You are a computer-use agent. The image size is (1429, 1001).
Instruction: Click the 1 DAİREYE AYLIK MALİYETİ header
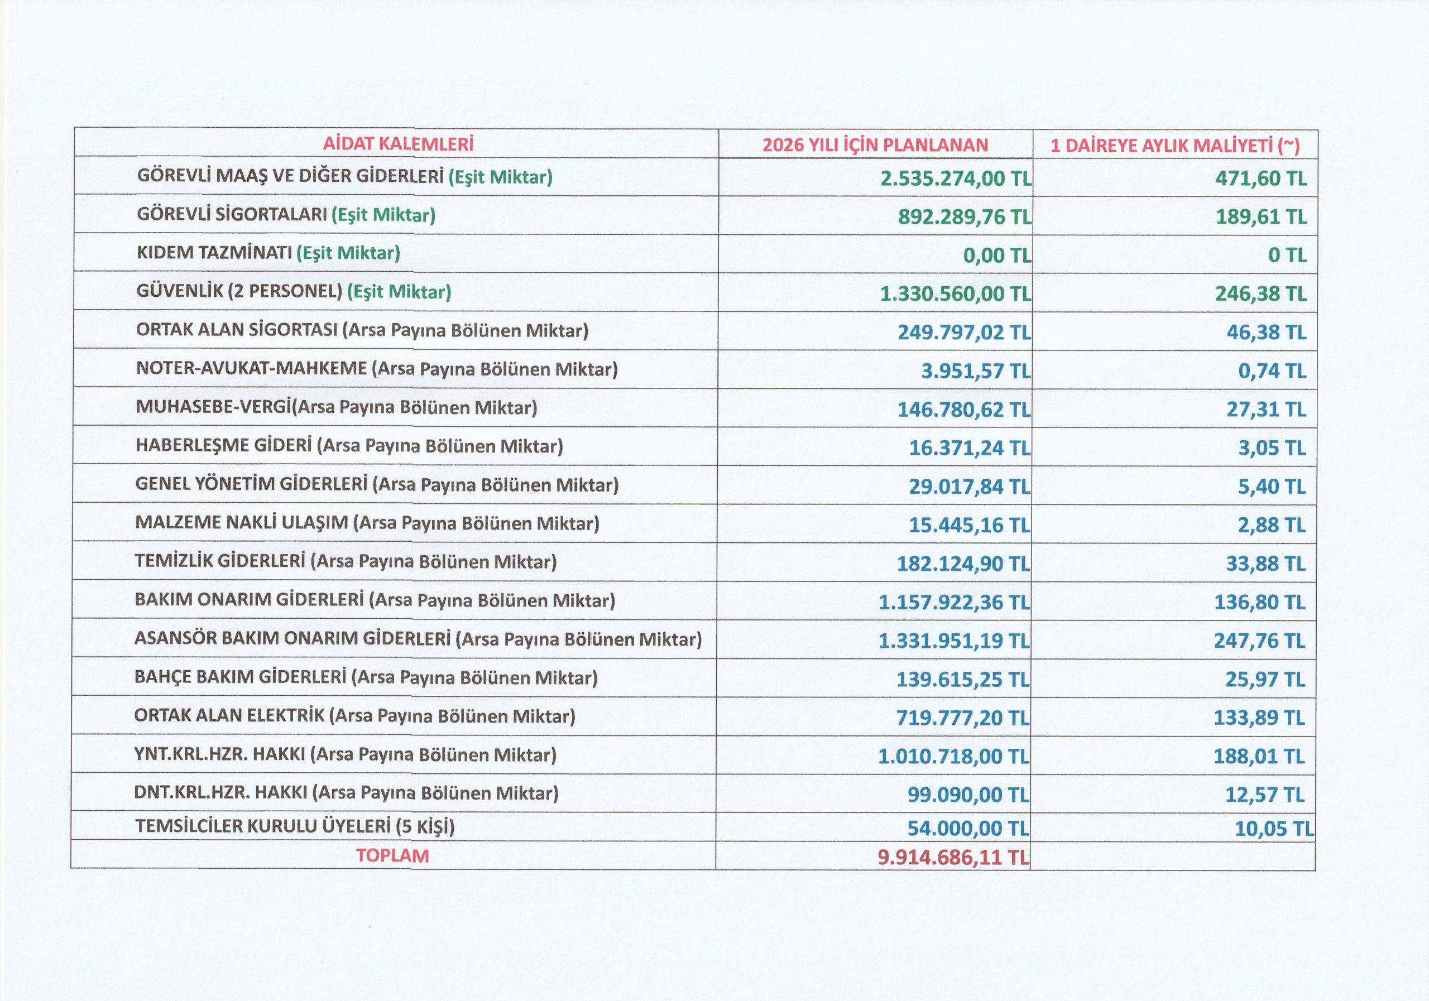pos(1175,146)
